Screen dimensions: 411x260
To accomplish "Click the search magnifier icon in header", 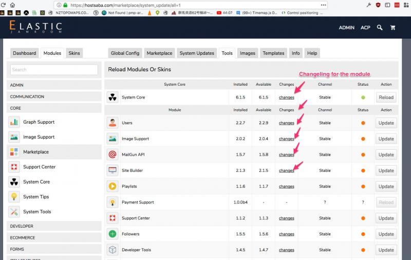I will [x=380, y=28].
